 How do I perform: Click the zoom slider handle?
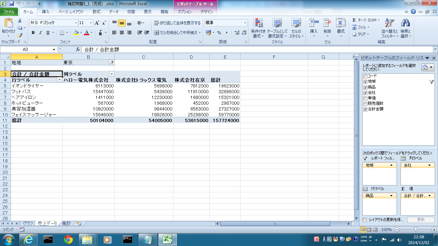pos(416,230)
